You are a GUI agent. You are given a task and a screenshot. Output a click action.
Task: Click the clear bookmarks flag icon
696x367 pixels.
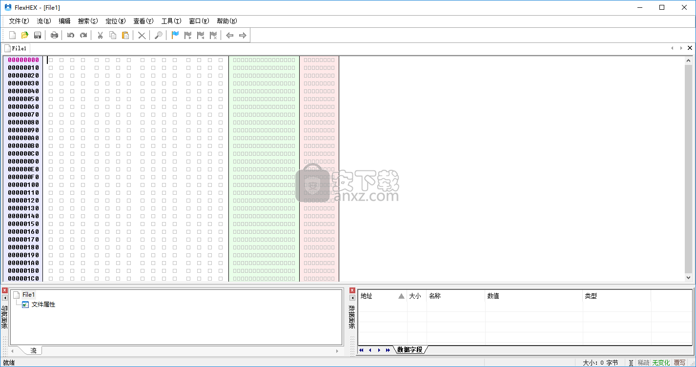click(213, 35)
